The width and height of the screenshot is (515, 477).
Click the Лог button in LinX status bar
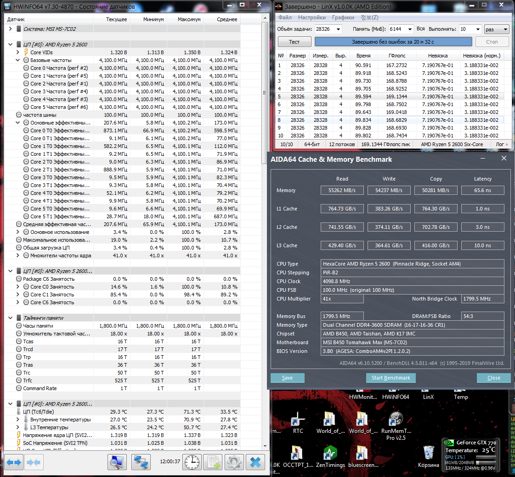point(502,144)
